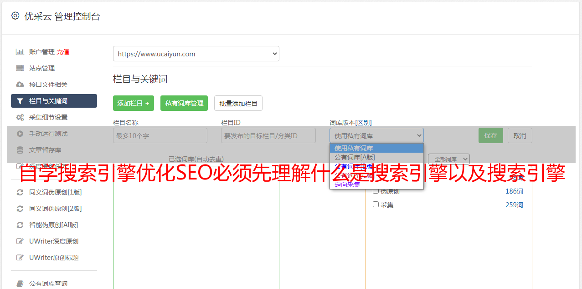Screen dimensions: 582x289
Task: Click the edit icon for UWriter深度原创
Action: tap(20, 241)
